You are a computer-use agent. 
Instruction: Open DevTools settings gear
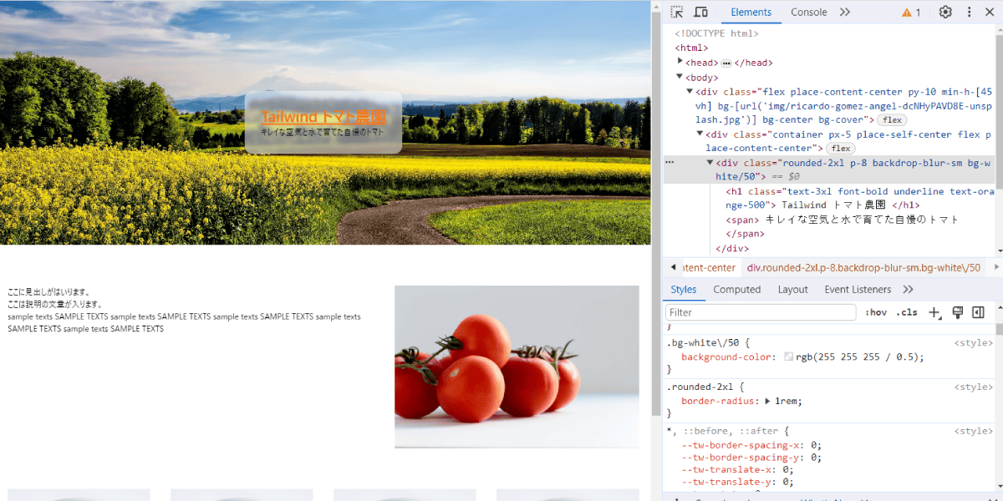[945, 13]
